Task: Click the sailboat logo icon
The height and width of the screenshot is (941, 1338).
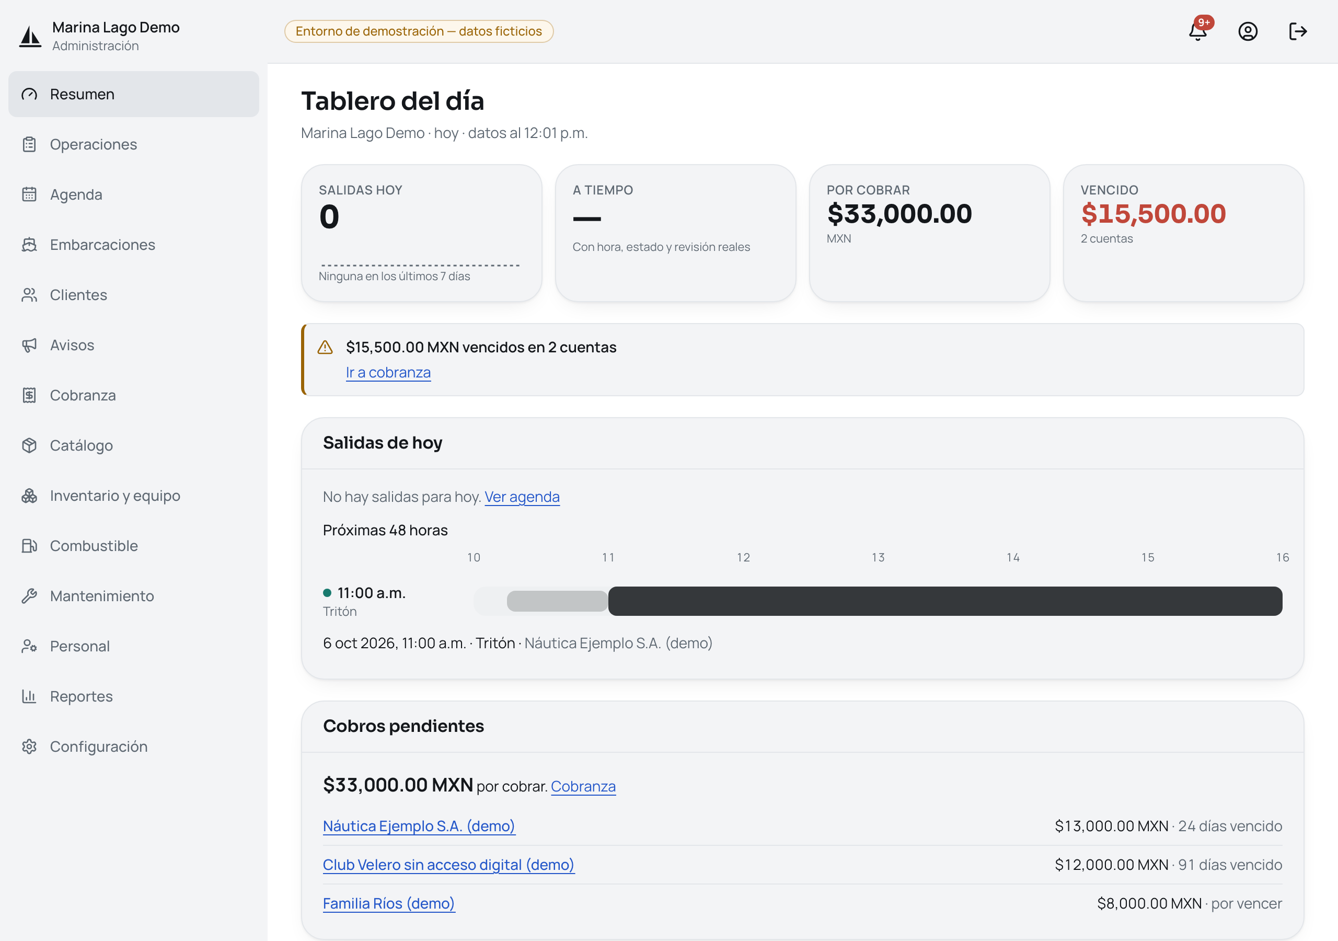Action: 30,36
